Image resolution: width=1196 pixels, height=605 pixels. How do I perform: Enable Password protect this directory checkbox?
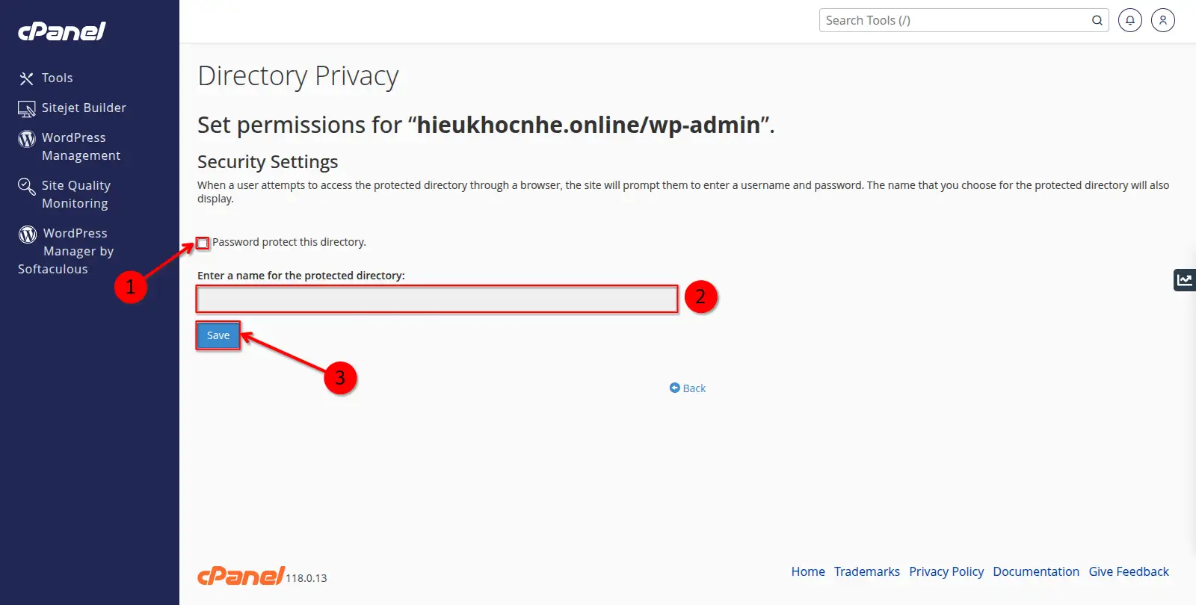(x=203, y=243)
